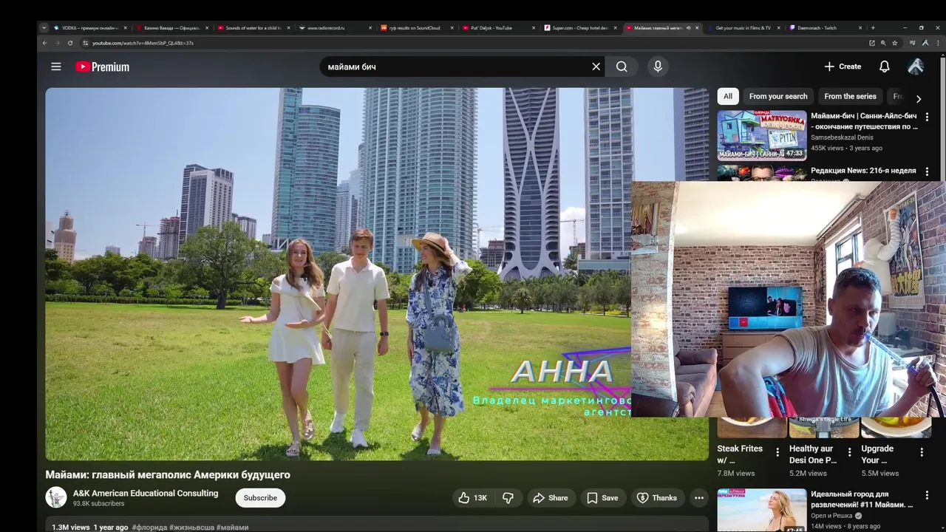Screen dimensions: 946x532
Task: Go back in the browser
Action: [44, 43]
